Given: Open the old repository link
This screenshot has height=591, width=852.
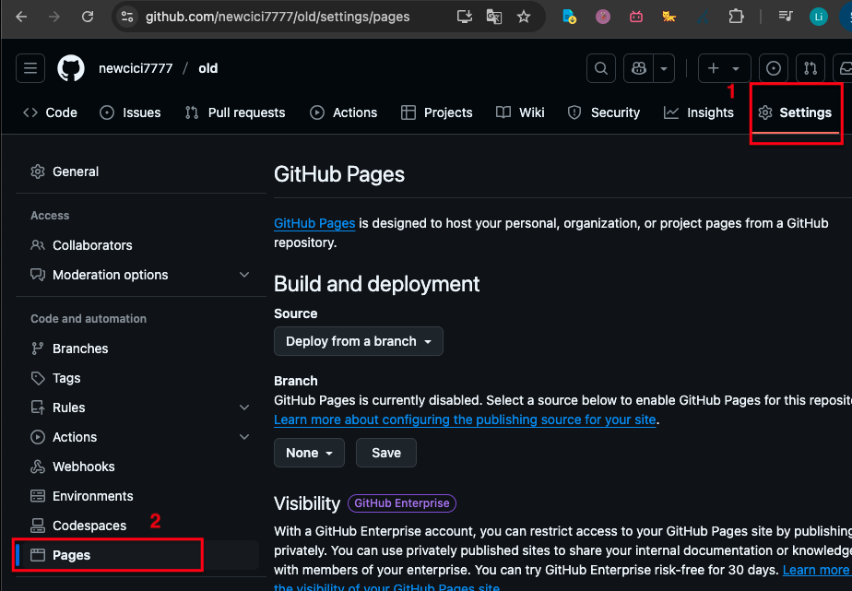Looking at the screenshot, I should 208,68.
